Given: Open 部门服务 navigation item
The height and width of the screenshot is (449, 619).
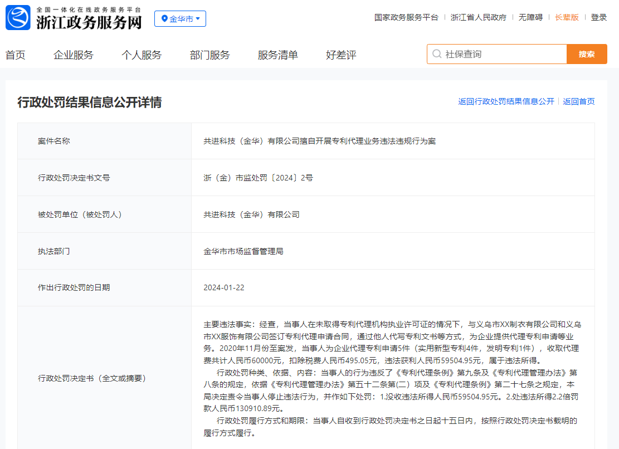Looking at the screenshot, I should pos(209,55).
